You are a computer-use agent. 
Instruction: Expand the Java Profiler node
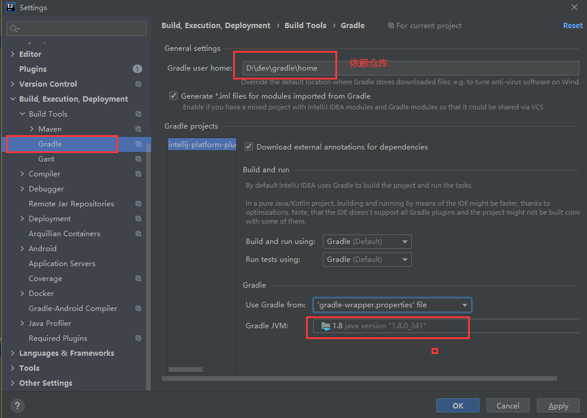tap(22, 324)
